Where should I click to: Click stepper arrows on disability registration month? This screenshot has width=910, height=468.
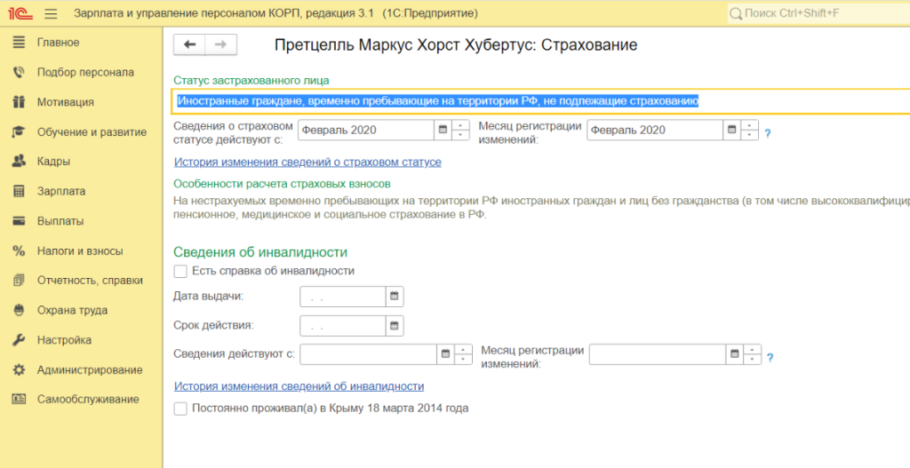tap(752, 355)
